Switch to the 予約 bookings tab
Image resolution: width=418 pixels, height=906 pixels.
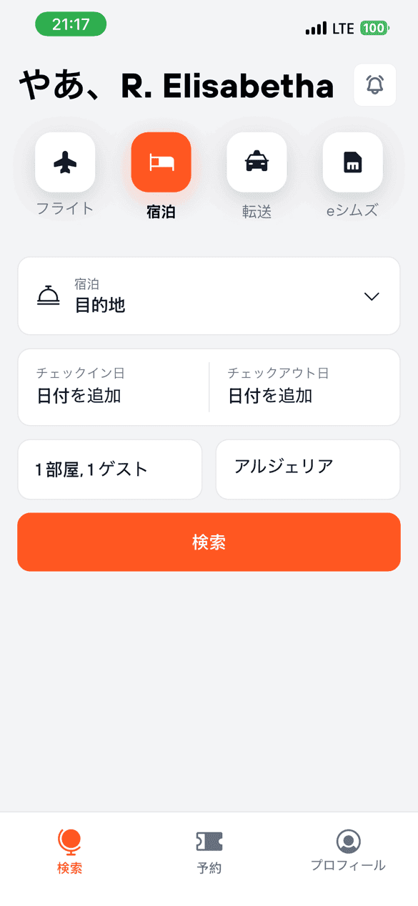click(208, 852)
